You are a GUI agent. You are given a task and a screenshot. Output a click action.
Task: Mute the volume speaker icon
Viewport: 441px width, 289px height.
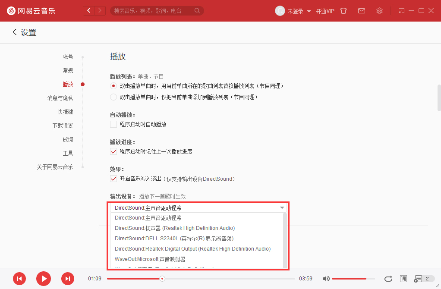tap(326, 279)
